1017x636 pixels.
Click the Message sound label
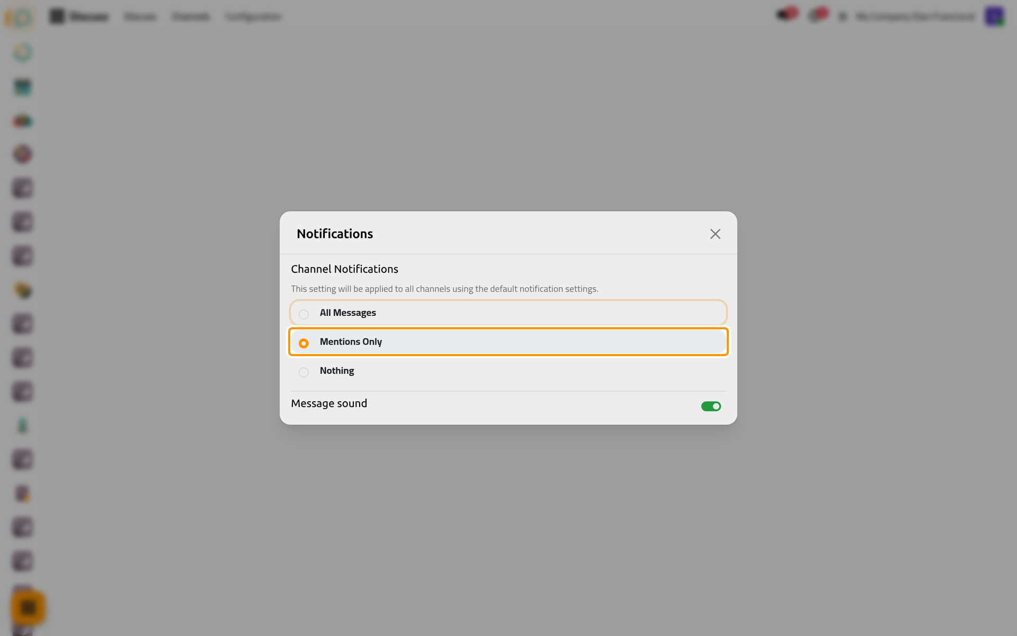tap(329, 403)
